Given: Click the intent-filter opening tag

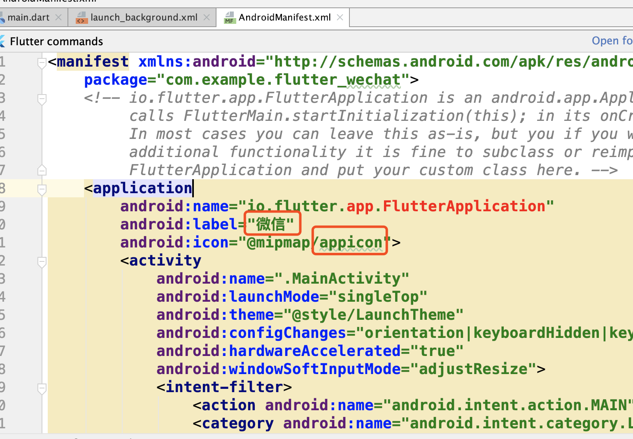Looking at the screenshot, I should coord(224,387).
